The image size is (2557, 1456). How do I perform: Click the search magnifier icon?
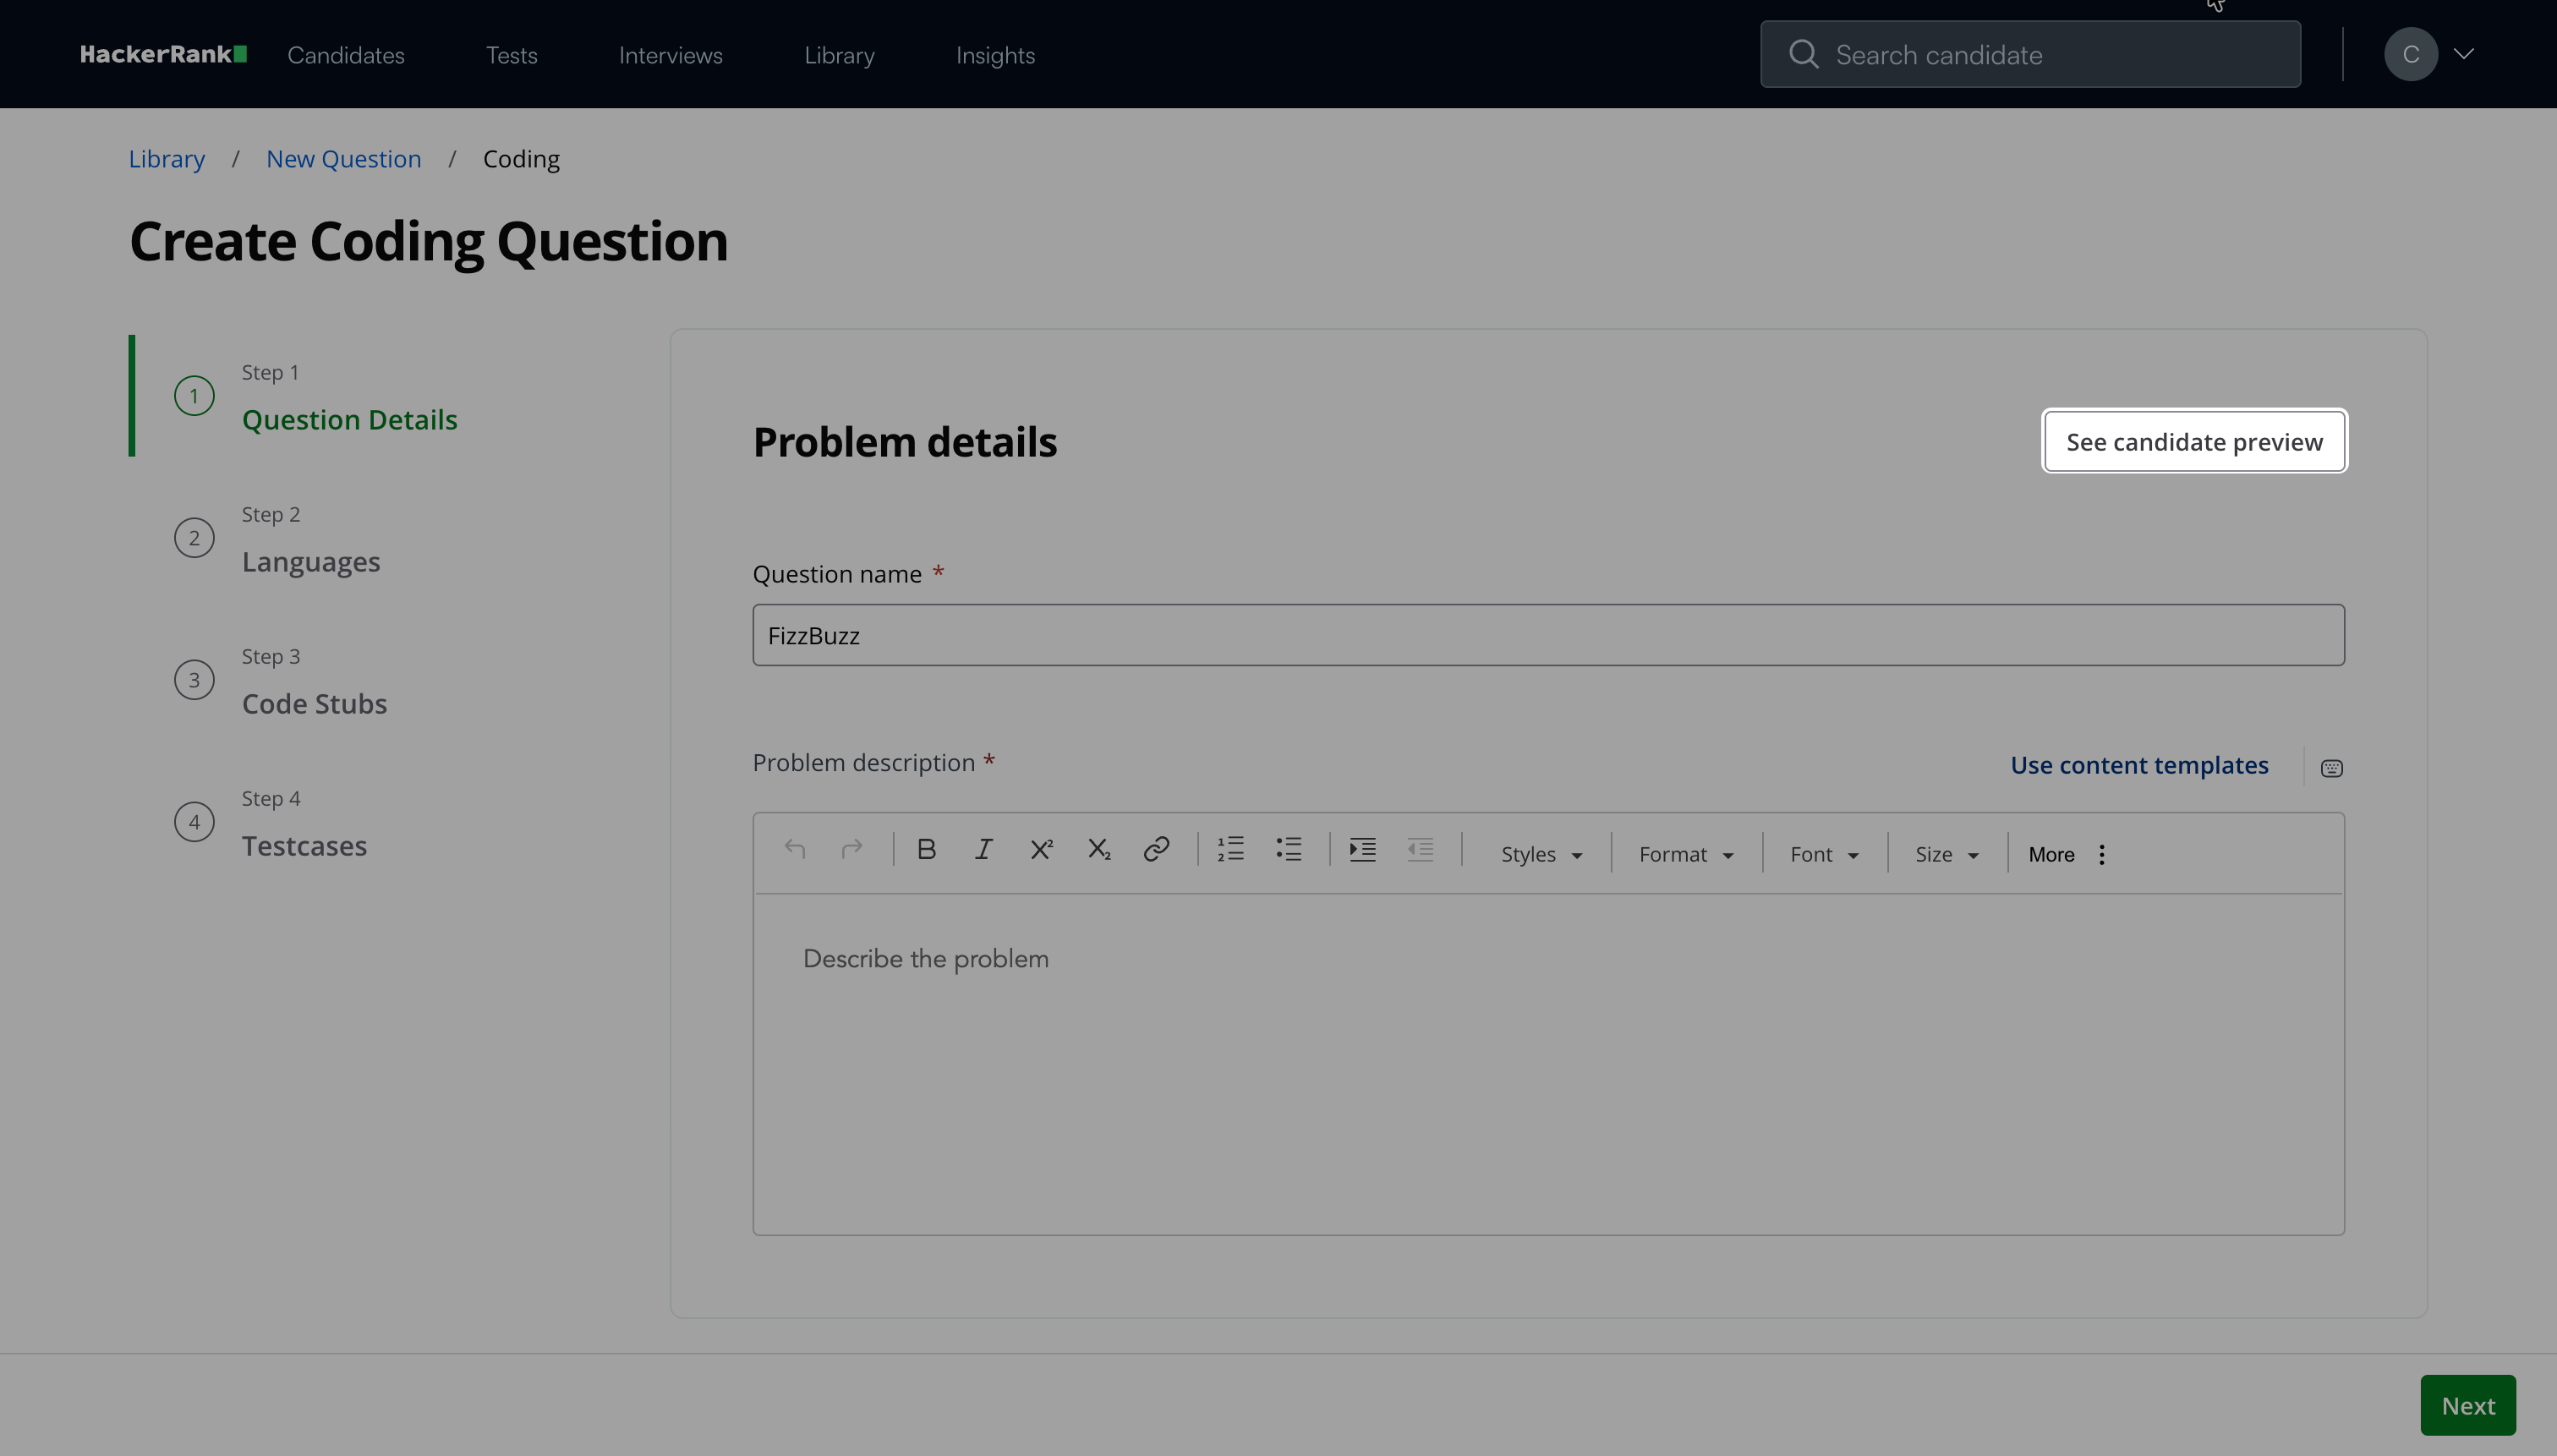1803,54
